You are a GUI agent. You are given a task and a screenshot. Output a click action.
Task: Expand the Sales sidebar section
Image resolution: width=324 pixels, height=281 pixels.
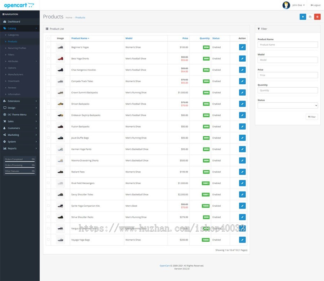click(20, 121)
